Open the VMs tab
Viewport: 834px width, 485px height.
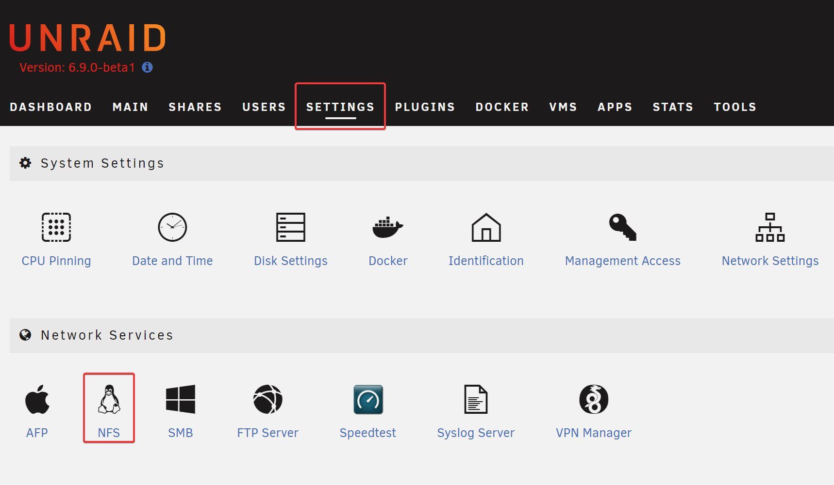point(563,107)
